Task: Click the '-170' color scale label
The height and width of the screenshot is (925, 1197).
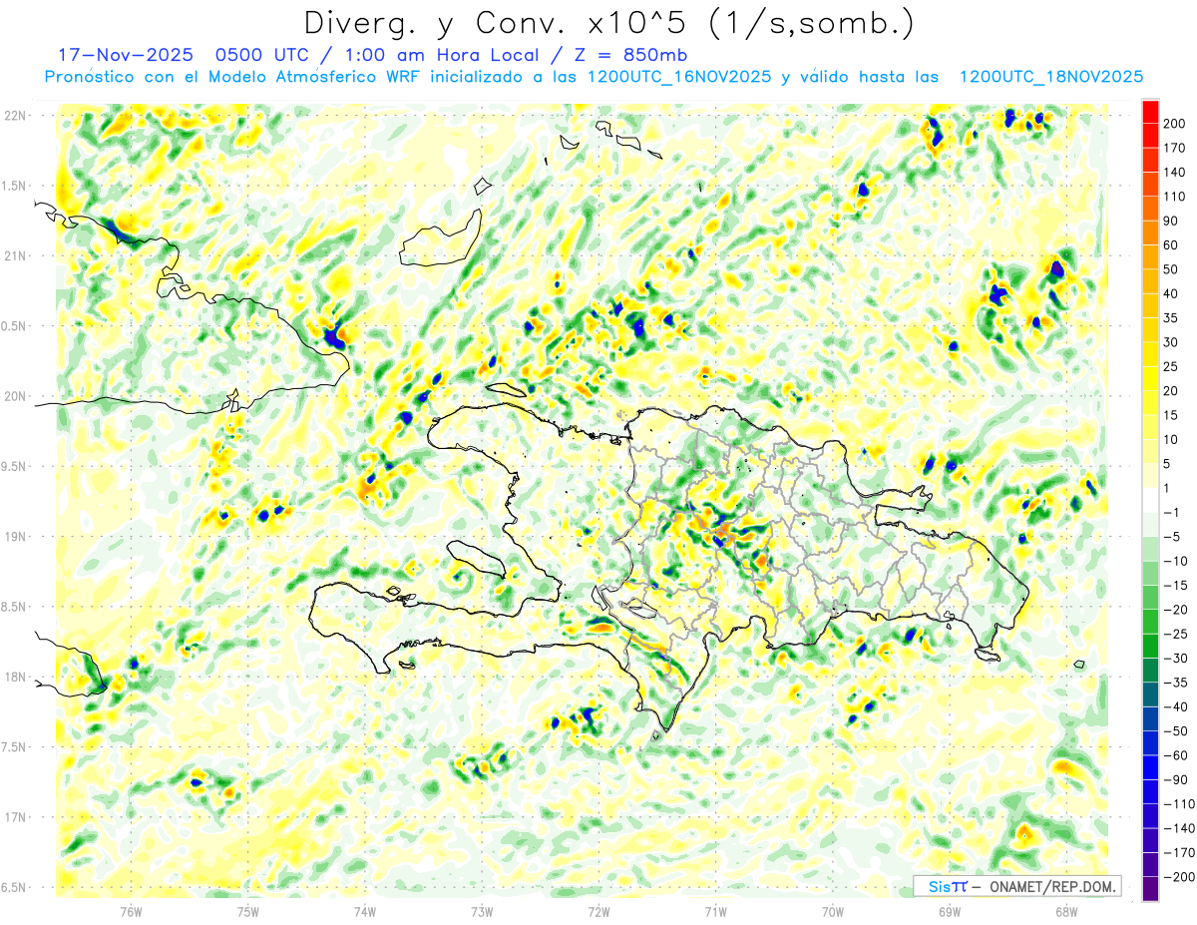Action: point(1180,853)
